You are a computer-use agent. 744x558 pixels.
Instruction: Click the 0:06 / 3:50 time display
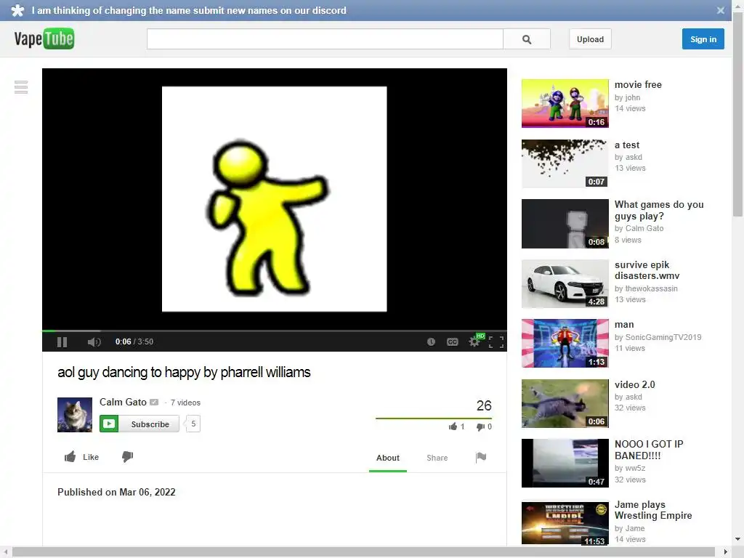coord(134,341)
